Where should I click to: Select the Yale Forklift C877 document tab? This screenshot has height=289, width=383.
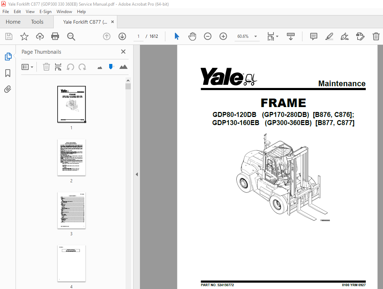pos(85,22)
